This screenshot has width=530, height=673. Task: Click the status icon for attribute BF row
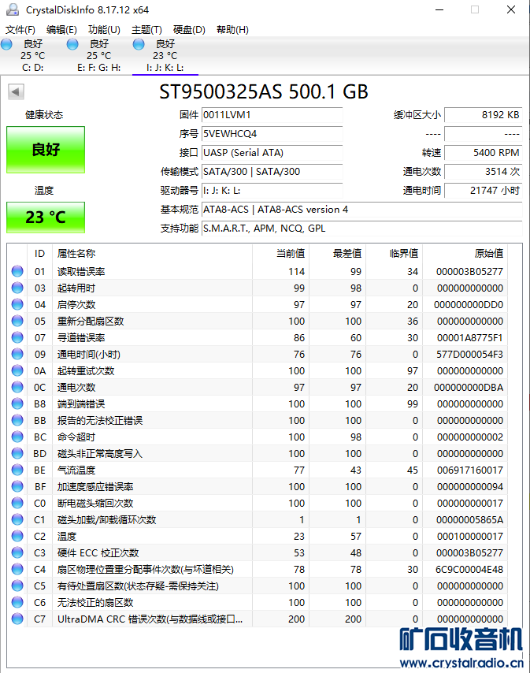tap(17, 486)
